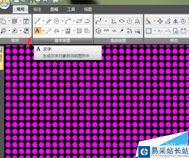
Task: Select the Copy circles tool in Modify panel
Action: coord(168,21)
